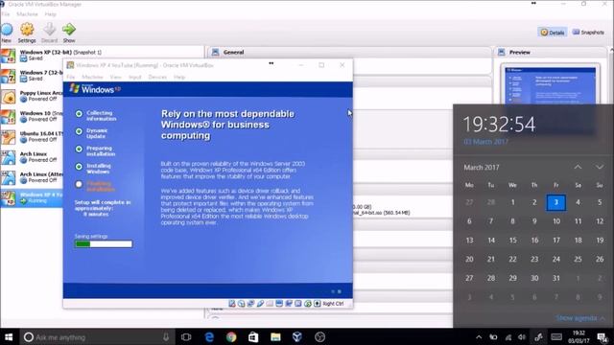
Task: Switch to the Details view button
Action: pyautogui.click(x=553, y=33)
